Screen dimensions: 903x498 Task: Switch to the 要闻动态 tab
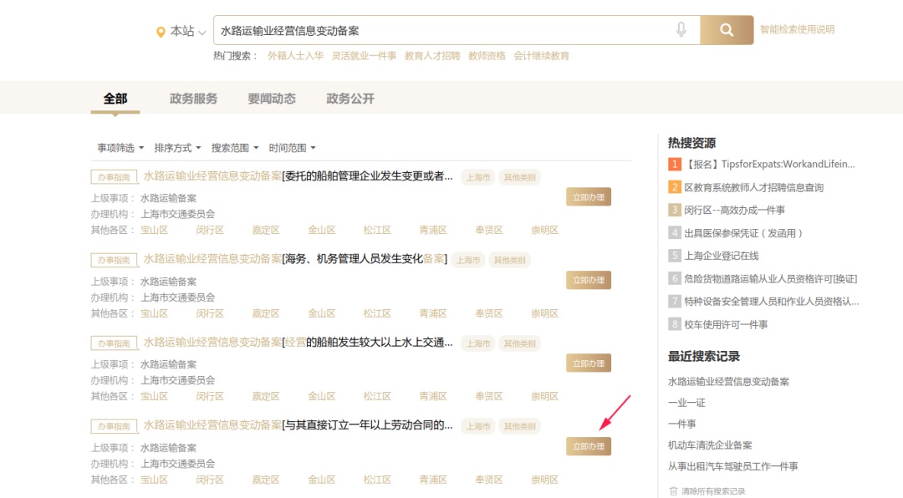coord(271,99)
